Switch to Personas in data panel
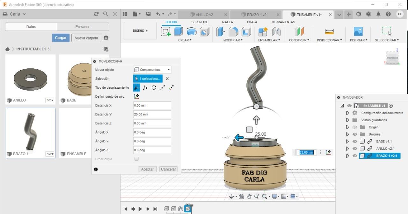This screenshot has height=214, width=408. pyautogui.click(x=83, y=27)
